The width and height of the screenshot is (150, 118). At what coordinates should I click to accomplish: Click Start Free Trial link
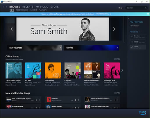pos(103,14)
